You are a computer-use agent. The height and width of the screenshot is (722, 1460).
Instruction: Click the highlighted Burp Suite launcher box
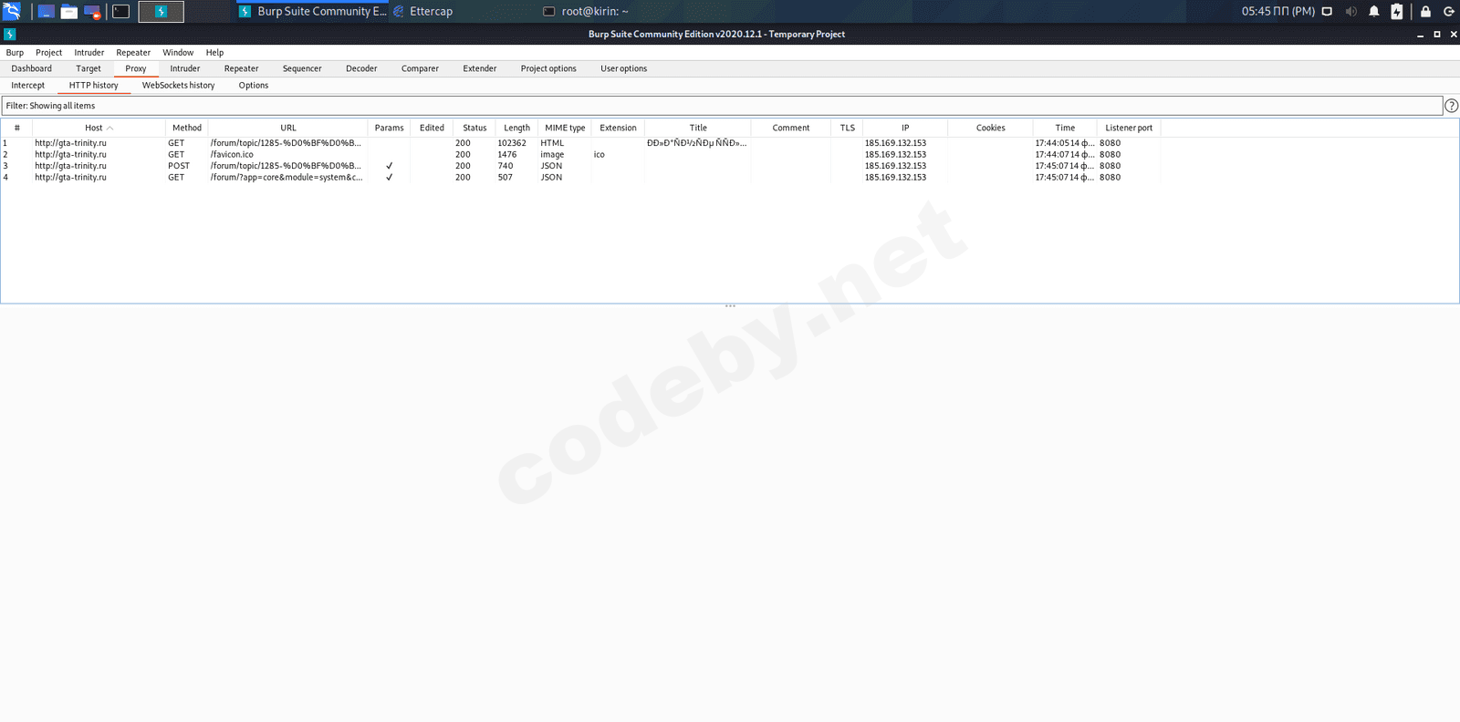click(161, 12)
